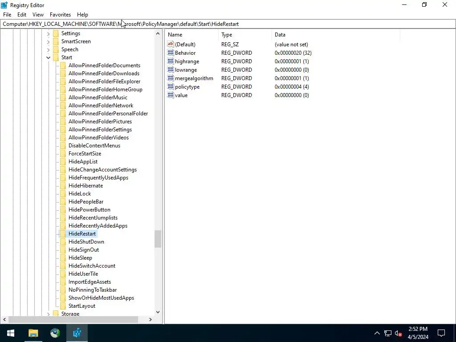Open the Help menu

click(x=82, y=15)
